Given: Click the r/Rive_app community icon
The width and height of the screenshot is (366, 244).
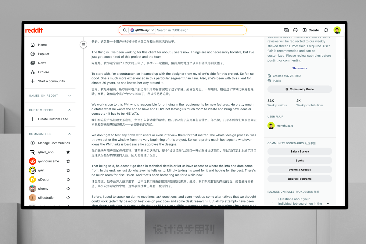Looking at the screenshot, I should 33,152.
